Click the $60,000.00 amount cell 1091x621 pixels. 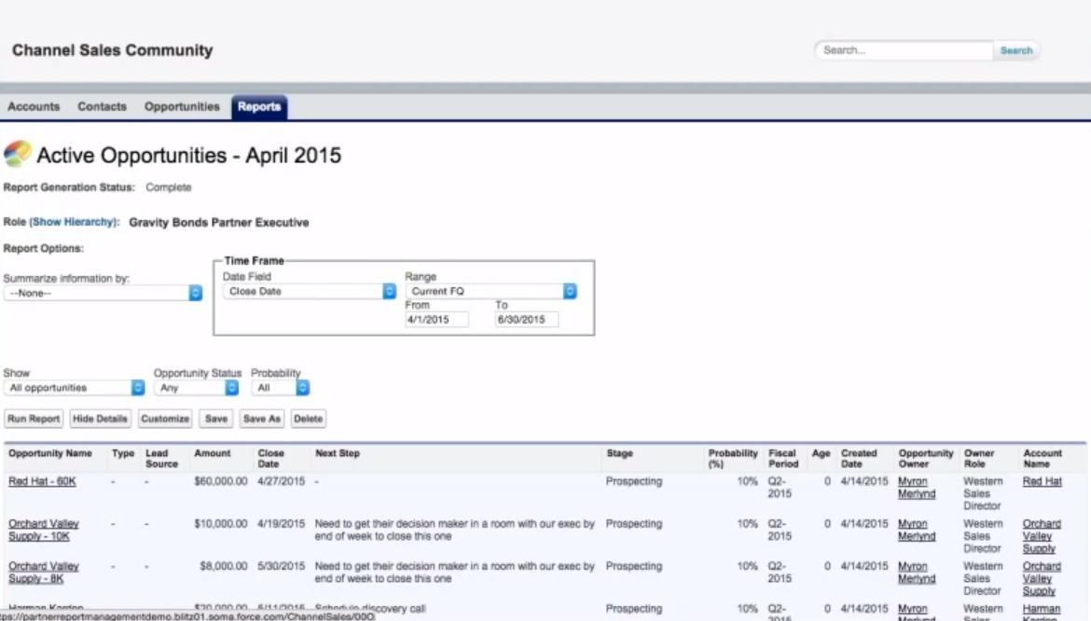coord(221,481)
